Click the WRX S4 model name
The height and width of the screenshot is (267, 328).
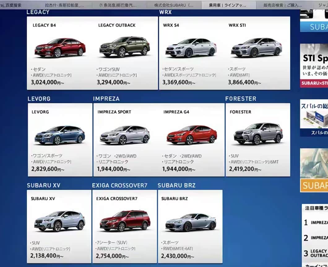pyautogui.click(x=171, y=25)
